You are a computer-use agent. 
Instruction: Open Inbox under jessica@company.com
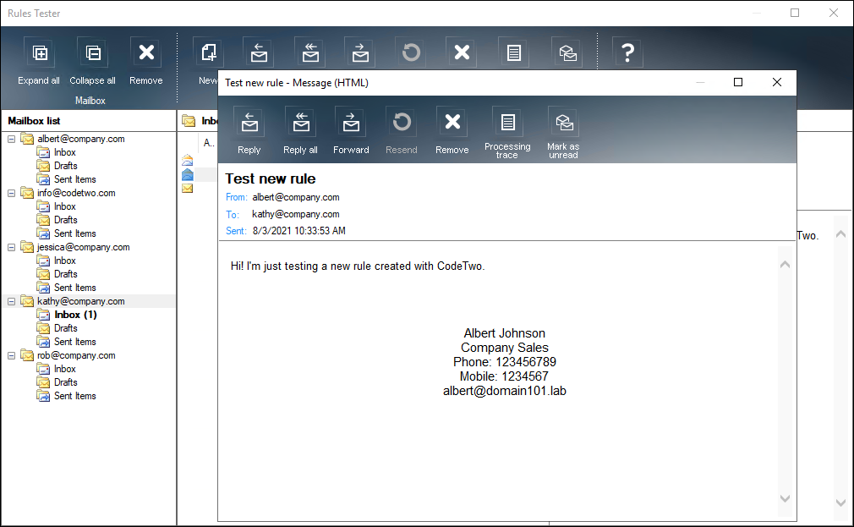coord(64,261)
